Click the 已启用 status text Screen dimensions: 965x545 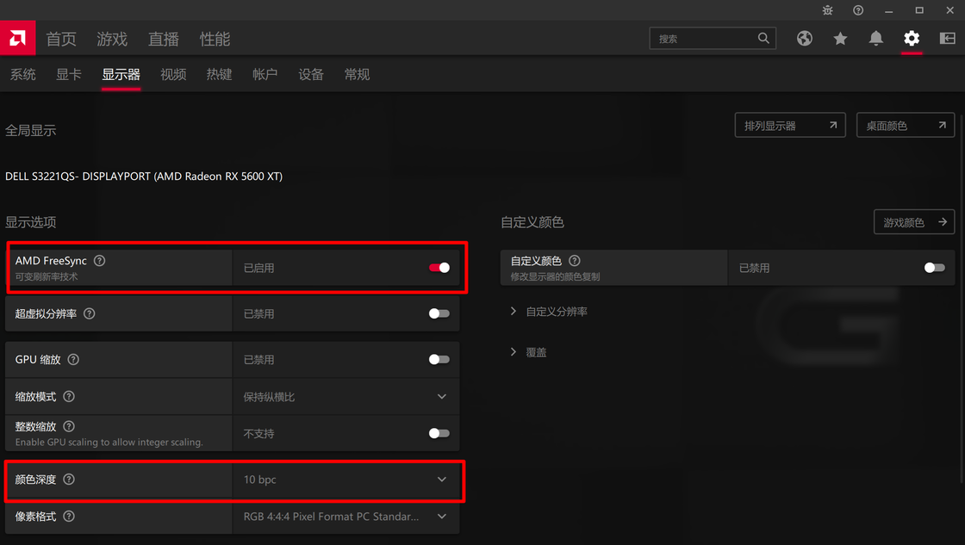[x=258, y=268]
